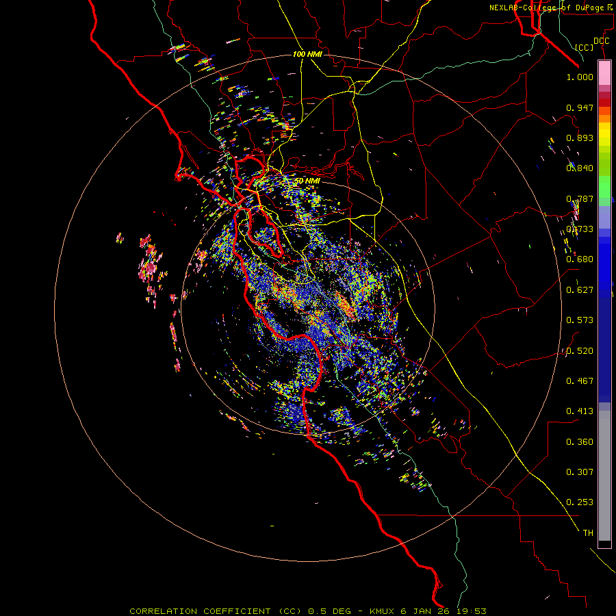Select the 0.787 scale value
This screenshot has height=616, width=616.
coord(580,198)
